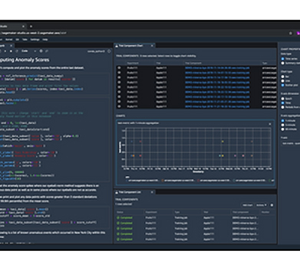Screen dimensions: 300x277
Task: Open the Kernel menu
Action: click(x=9, y=40)
